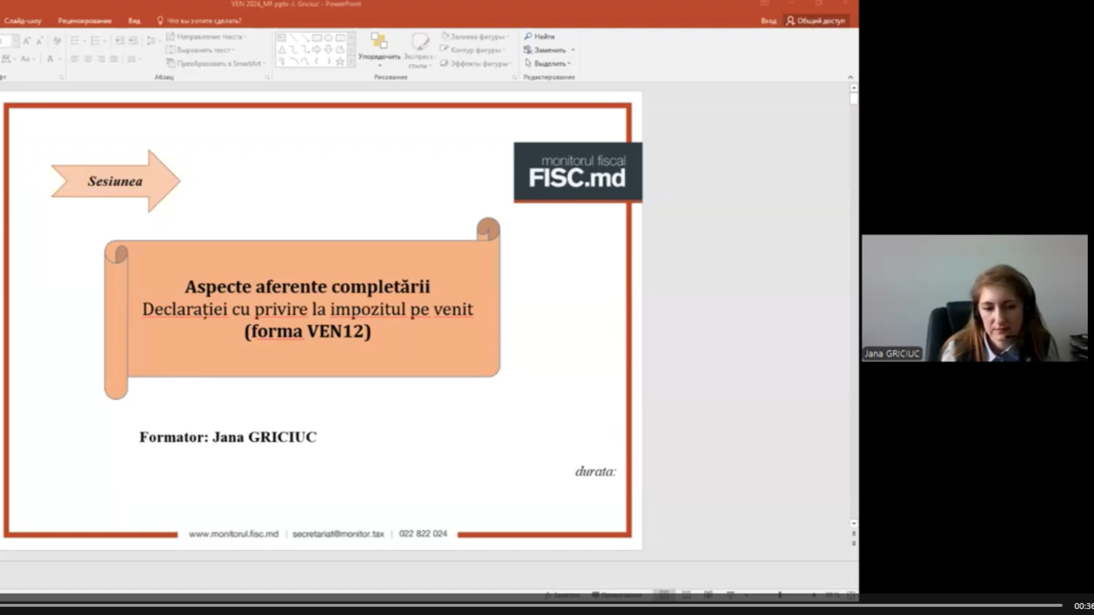Click the Эффекты фигуры effects icon
The height and width of the screenshot is (615, 1094).
pos(445,63)
